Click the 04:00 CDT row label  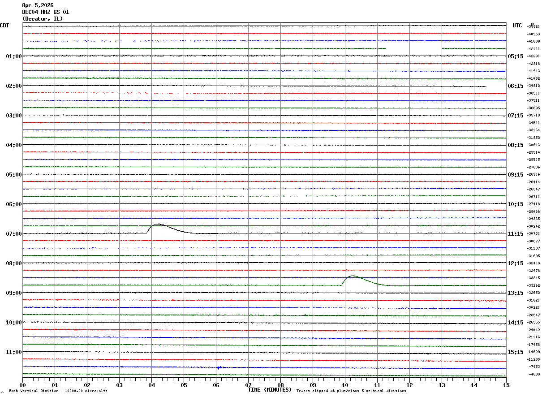pyautogui.click(x=14, y=145)
